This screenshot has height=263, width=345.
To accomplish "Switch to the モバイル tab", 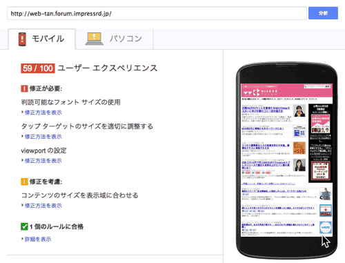I will pyautogui.click(x=42, y=39).
